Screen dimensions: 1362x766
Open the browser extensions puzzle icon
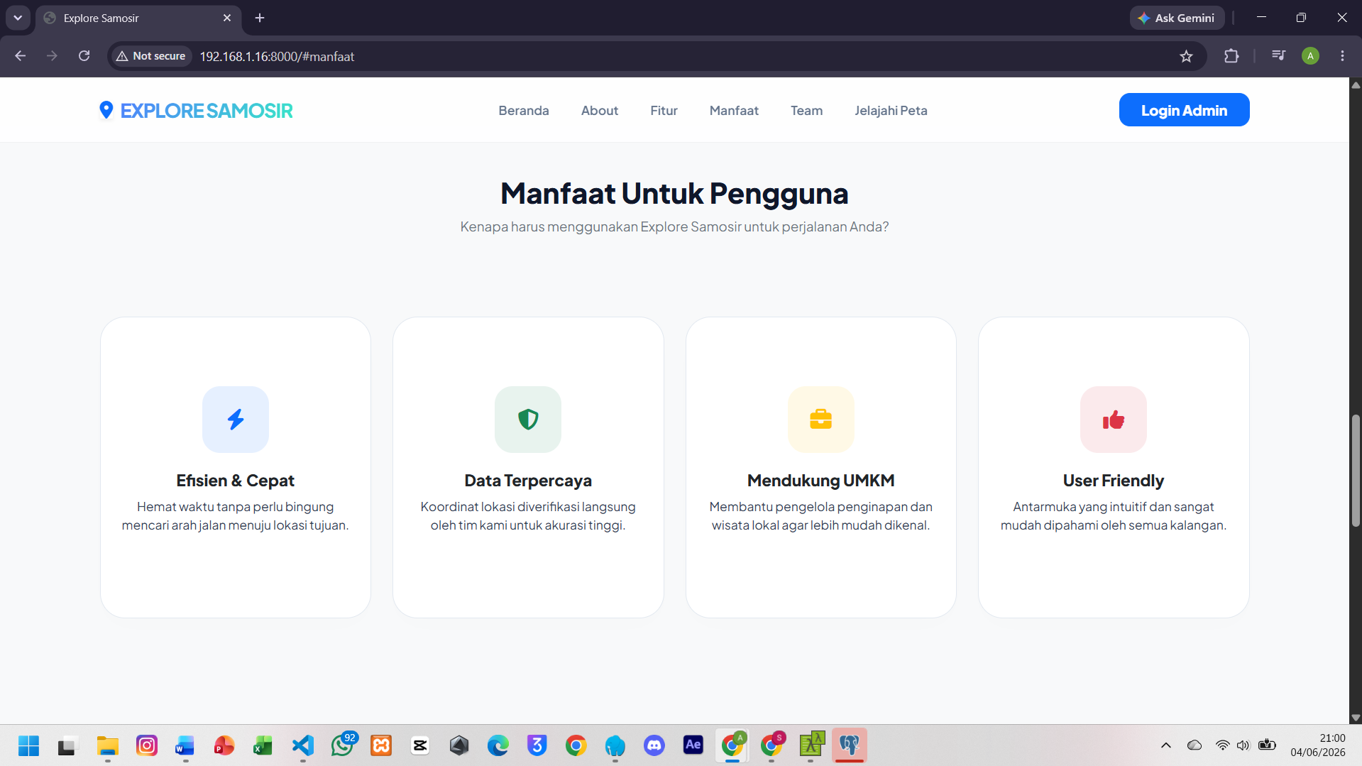(1231, 56)
